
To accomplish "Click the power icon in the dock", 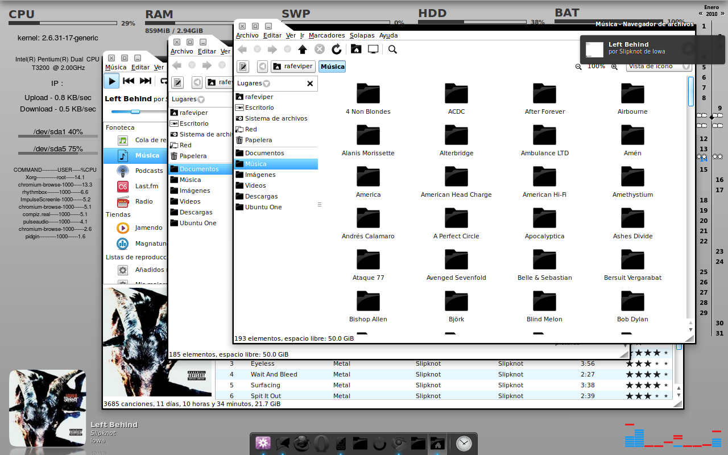I will pos(379,443).
